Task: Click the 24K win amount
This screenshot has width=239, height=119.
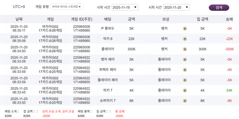Action: pos(229,90)
